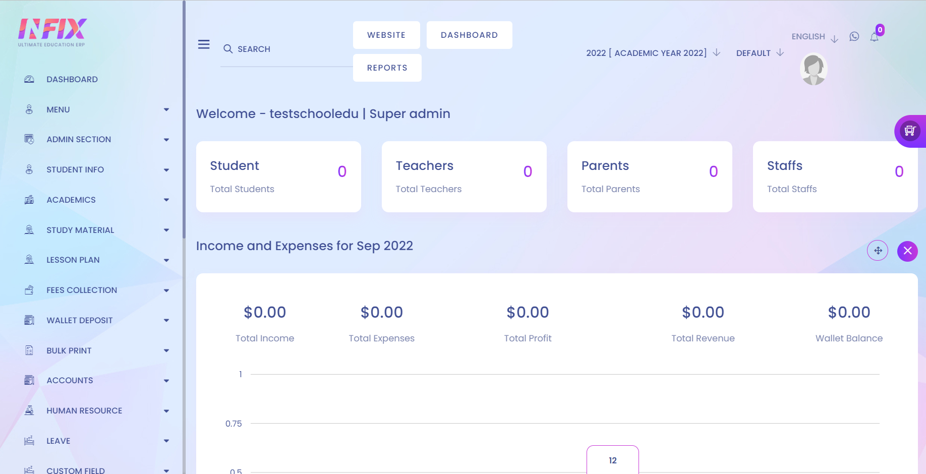Click the REPORTS button

click(387, 68)
